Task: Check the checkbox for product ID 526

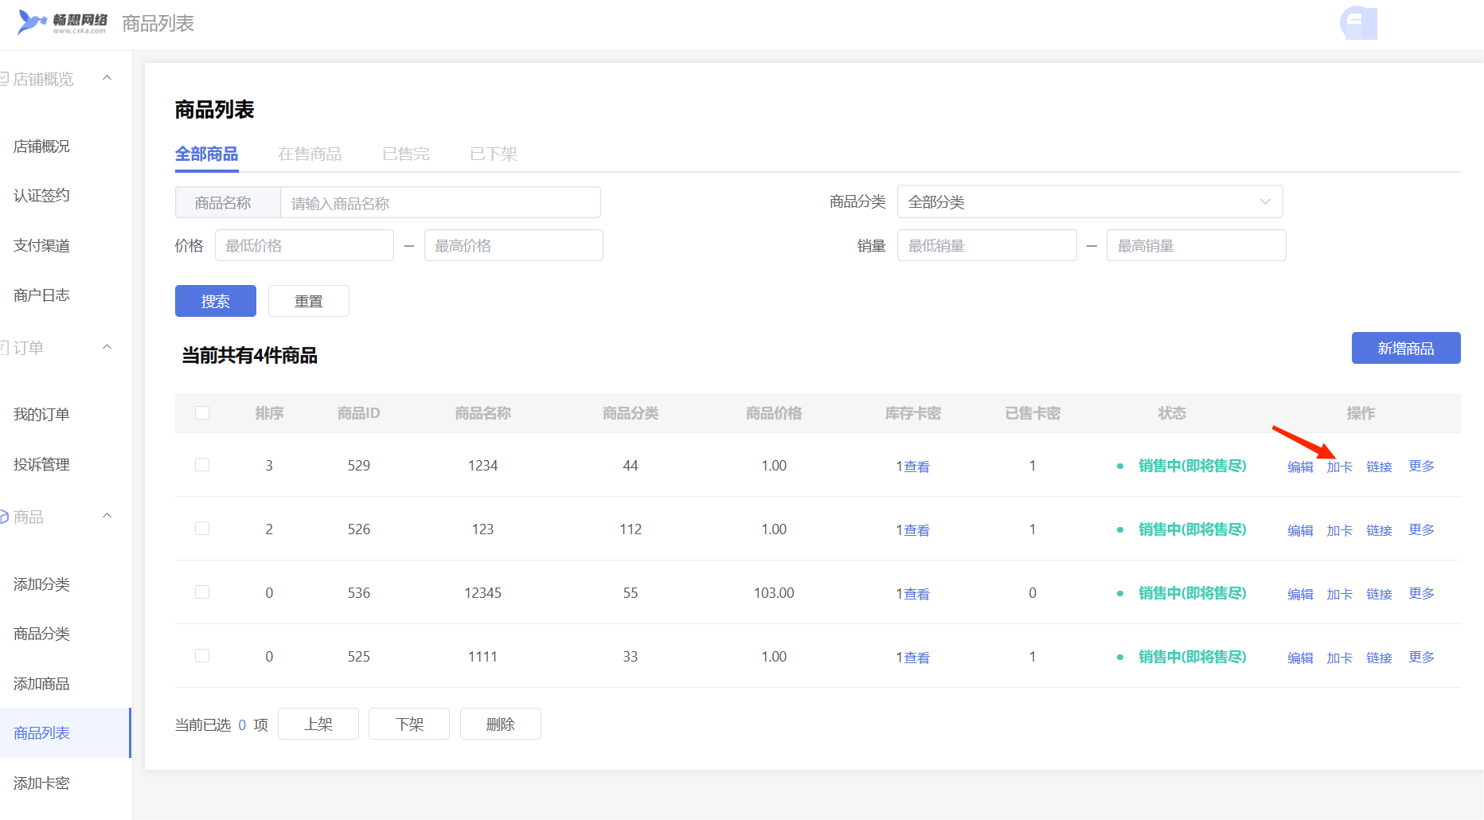Action: [202, 529]
